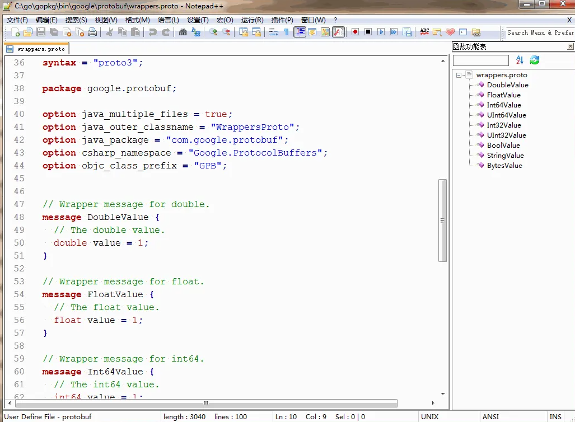The width and height of the screenshot is (575, 422).
Task: Open the 文件(F) menu
Action: click(17, 20)
